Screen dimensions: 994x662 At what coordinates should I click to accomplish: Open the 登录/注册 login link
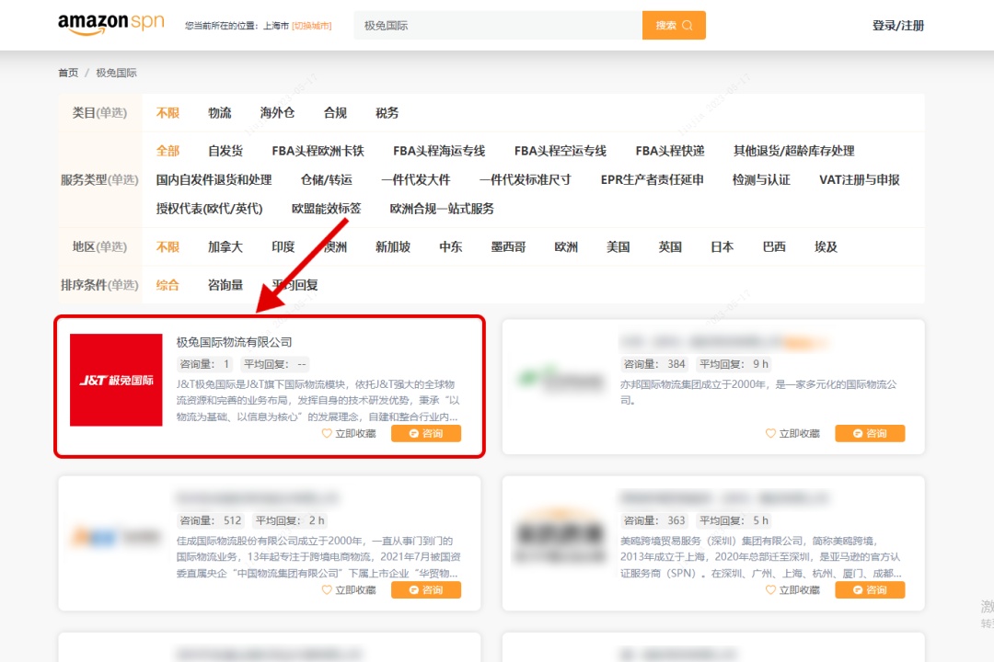(897, 26)
